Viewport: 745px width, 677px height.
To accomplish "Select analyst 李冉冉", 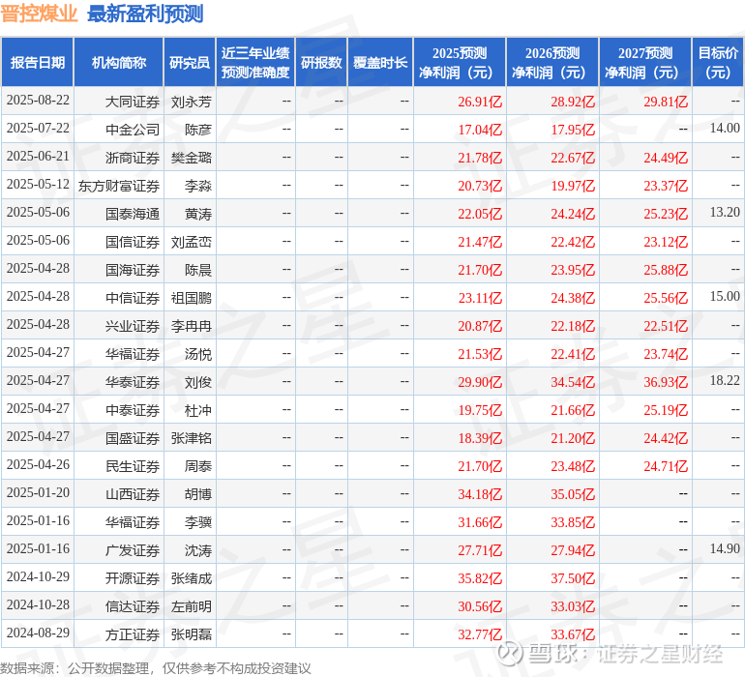I will coord(191,326).
